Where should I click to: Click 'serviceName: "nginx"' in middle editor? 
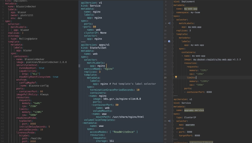point(99,69)
